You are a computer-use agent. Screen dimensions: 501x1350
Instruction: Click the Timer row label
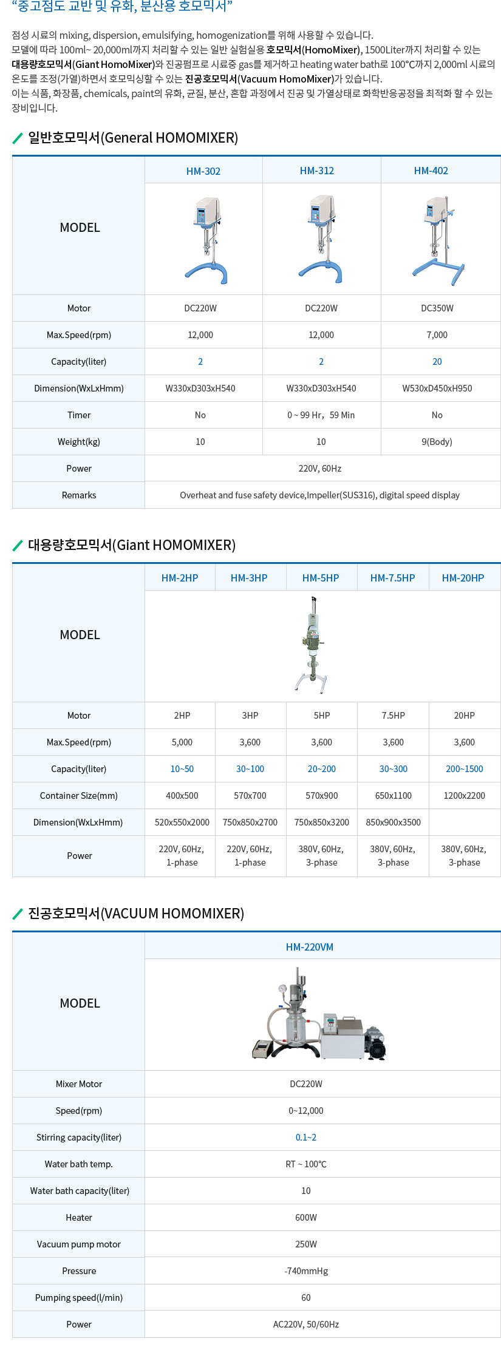click(x=79, y=415)
